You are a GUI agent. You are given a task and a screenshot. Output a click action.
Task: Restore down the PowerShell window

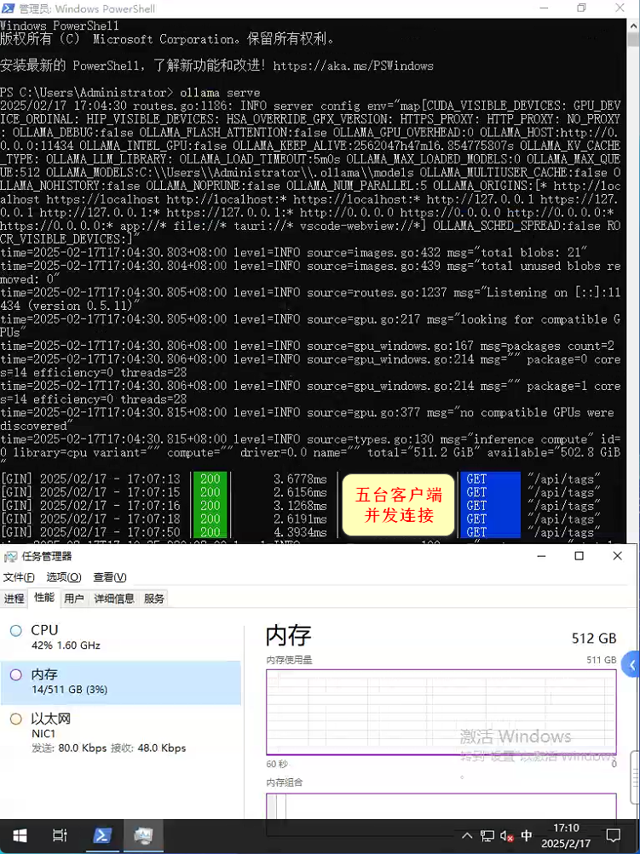[582, 9]
